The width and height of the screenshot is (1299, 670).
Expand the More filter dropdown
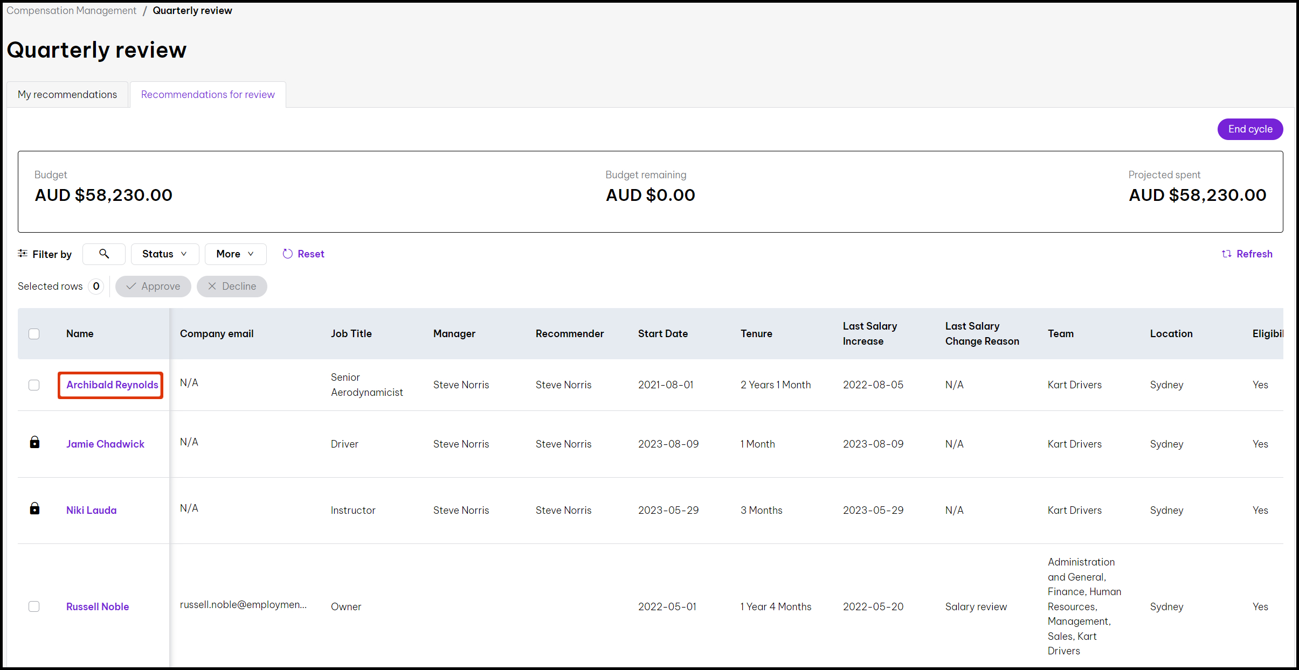tap(235, 254)
